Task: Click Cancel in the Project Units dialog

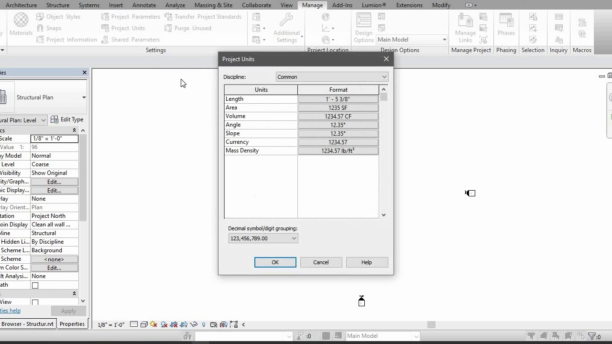Action: tap(321, 262)
